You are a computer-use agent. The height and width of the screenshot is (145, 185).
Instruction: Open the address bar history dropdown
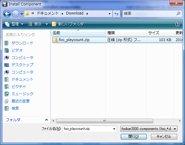point(109,14)
